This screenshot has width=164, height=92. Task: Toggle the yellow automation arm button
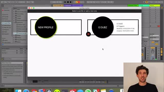point(77,2)
